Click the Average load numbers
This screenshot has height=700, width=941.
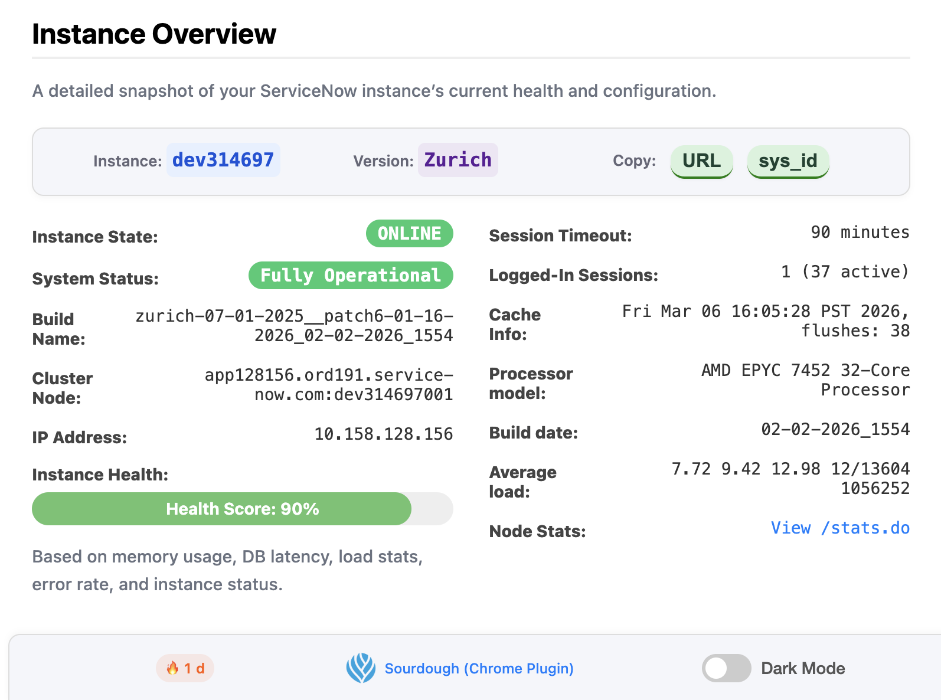(x=790, y=479)
